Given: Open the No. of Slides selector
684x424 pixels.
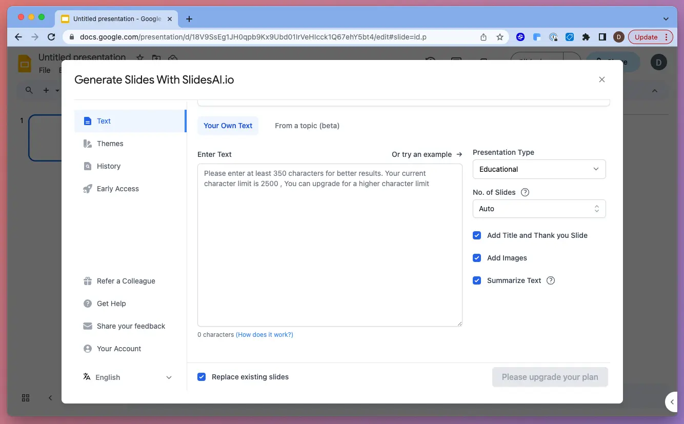Looking at the screenshot, I should tap(539, 209).
